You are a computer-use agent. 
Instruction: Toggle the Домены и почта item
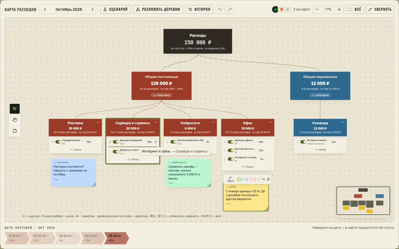[x=116, y=152]
